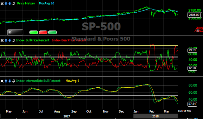This screenshot has height=119, width=203.
Task: Move the Index-intermediate Bull Percent panel down
Action: 10,81
